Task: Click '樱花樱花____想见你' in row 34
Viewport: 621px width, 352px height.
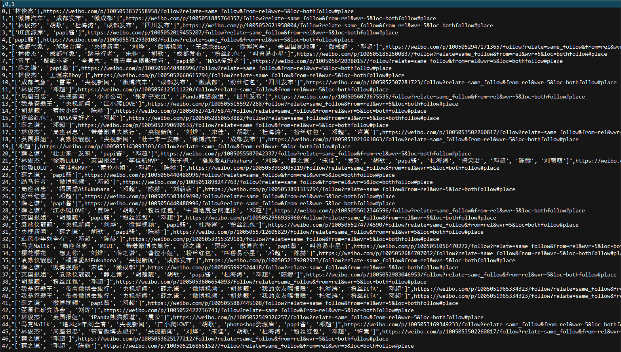Action: (x=50, y=253)
